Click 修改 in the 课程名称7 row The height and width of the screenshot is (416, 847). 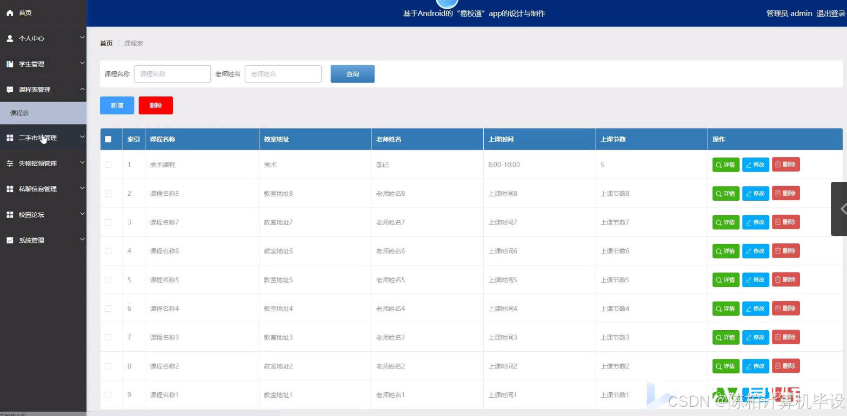[756, 222]
